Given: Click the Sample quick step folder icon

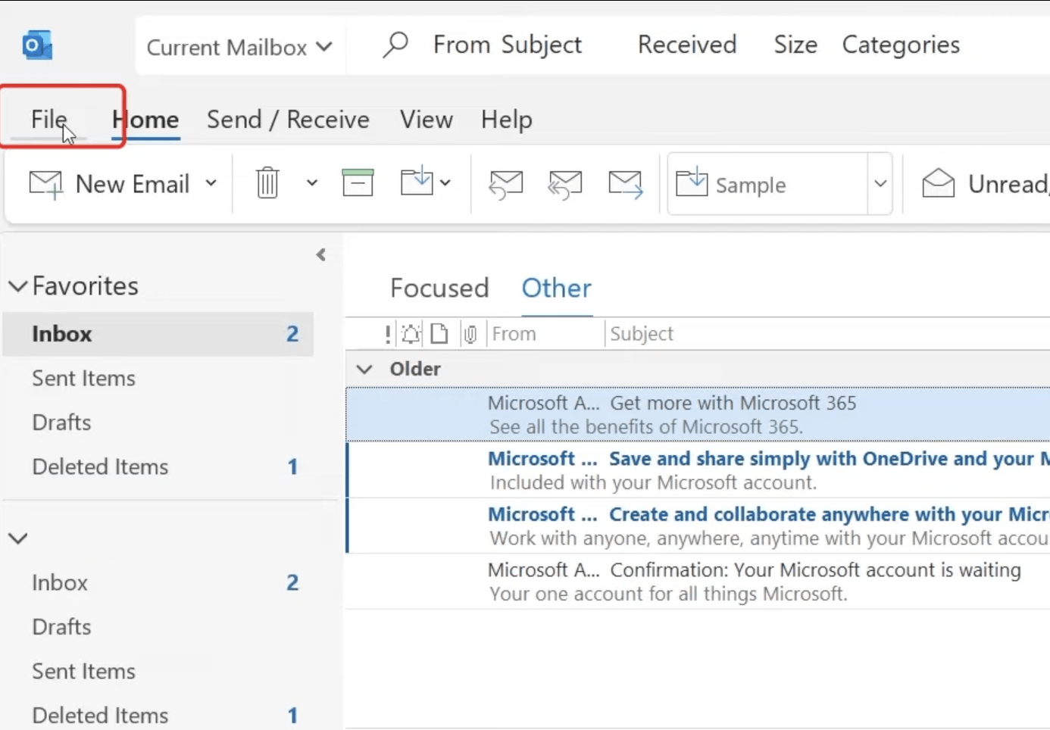Looking at the screenshot, I should pyautogui.click(x=692, y=182).
